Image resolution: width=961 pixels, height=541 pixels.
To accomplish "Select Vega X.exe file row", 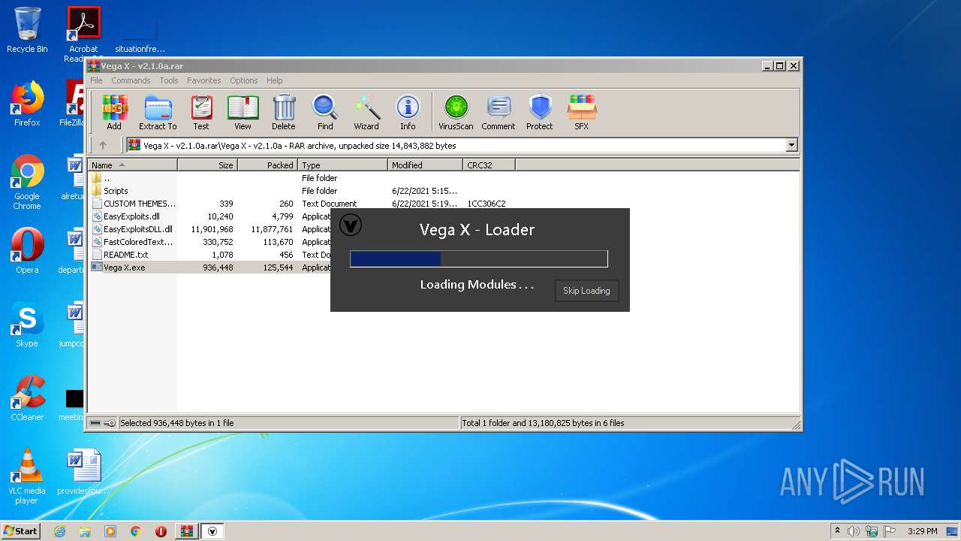I will pos(210,267).
